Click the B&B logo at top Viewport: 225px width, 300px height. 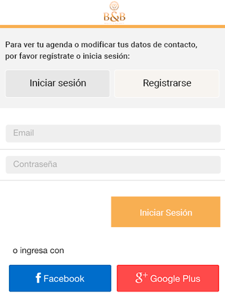114,17
